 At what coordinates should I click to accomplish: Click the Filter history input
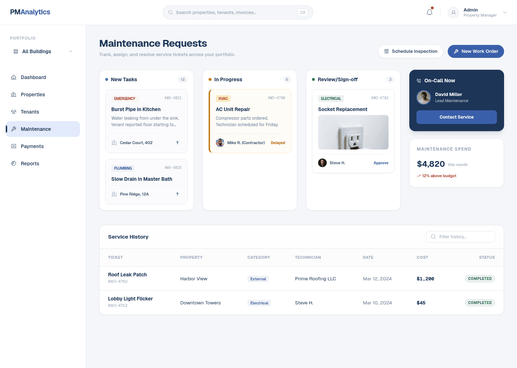click(461, 237)
